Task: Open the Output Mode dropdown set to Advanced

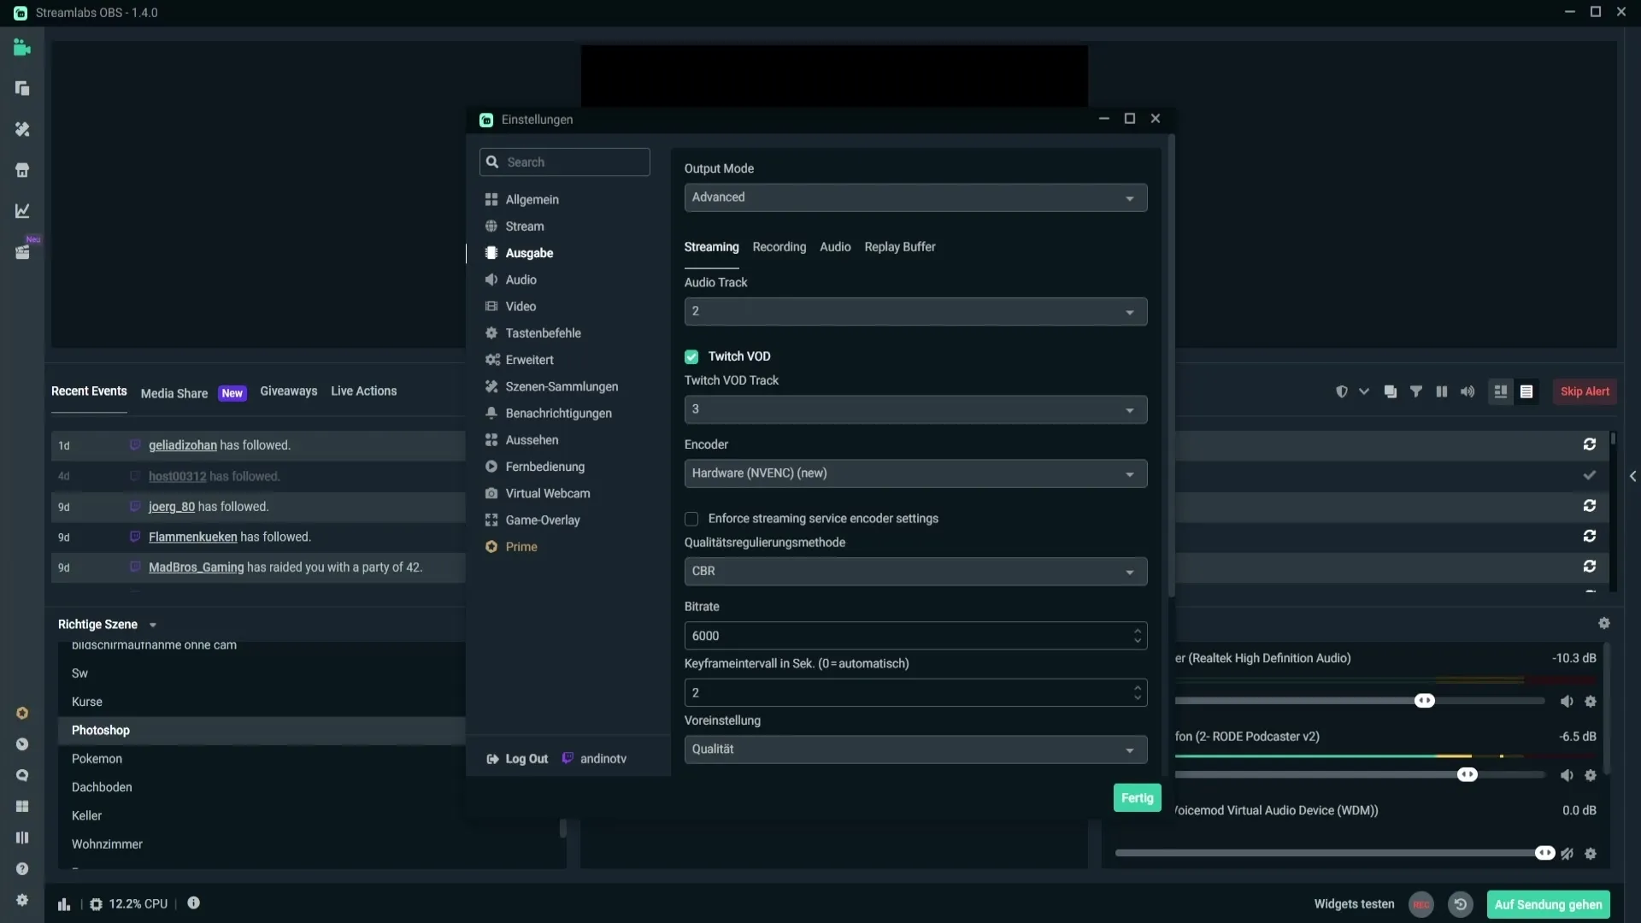Action: click(x=915, y=197)
